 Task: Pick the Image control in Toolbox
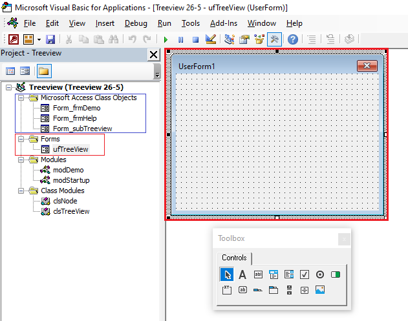[320, 290]
